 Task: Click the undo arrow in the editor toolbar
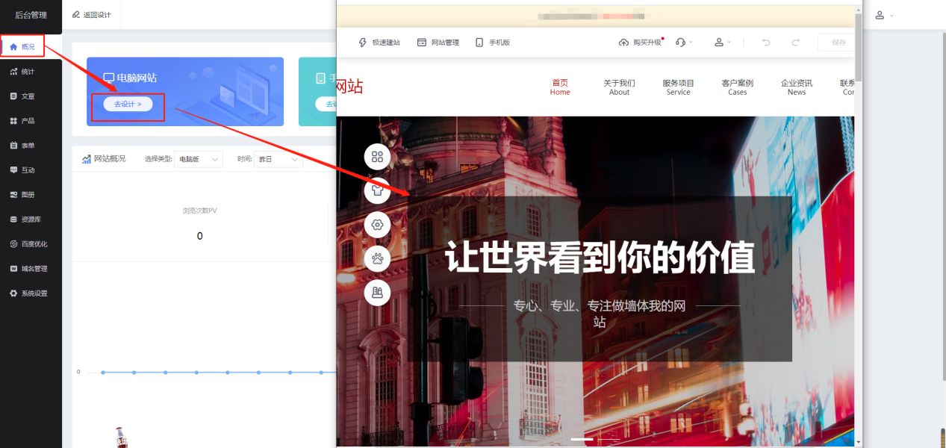pos(765,43)
